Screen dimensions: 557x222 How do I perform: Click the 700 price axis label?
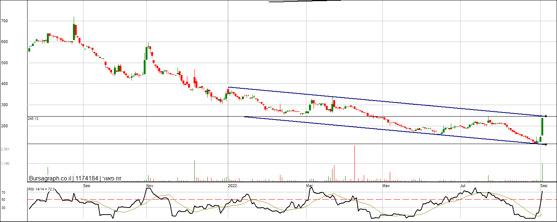[x=4, y=21]
